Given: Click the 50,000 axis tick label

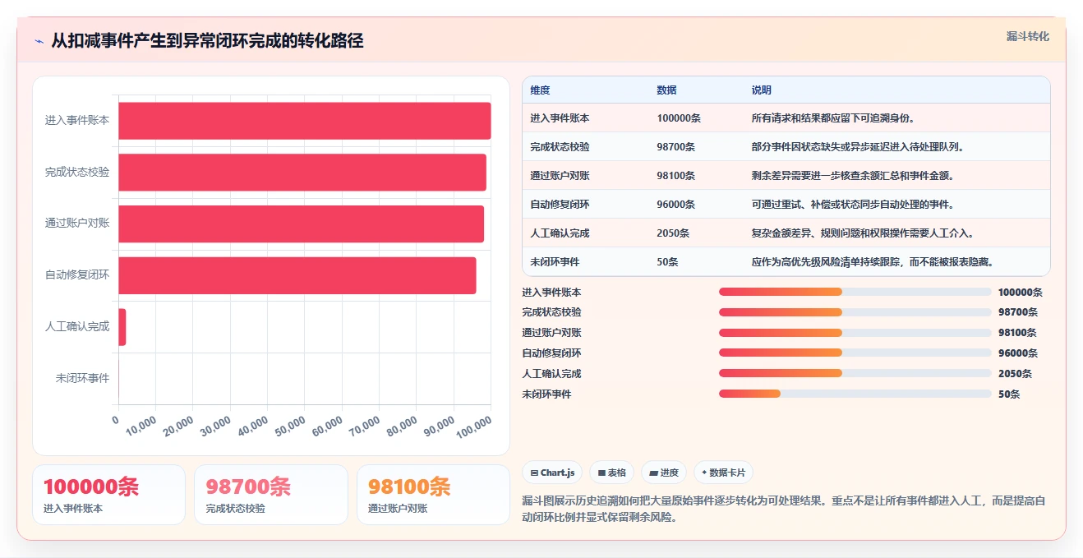Looking at the screenshot, I should tap(290, 427).
